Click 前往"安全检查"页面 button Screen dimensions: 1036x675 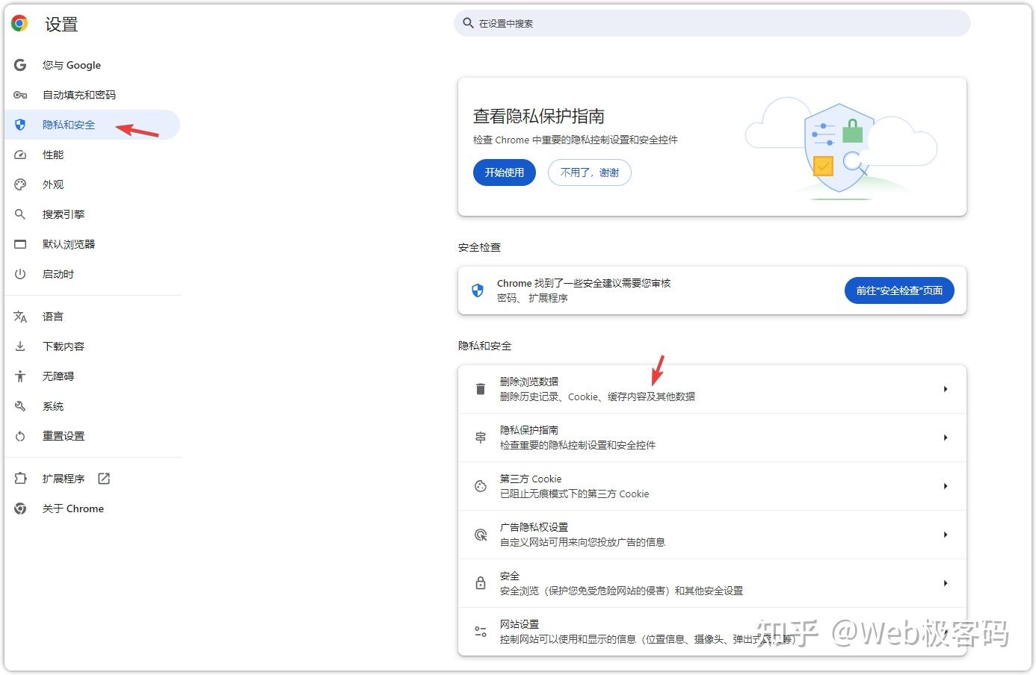(899, 290)
